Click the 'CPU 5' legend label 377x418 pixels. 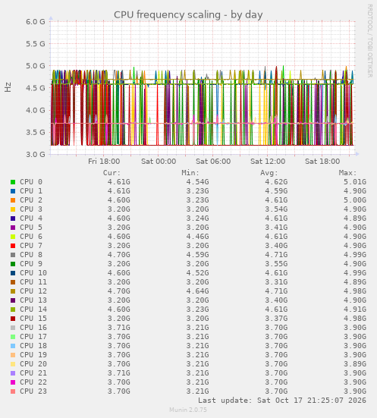pos(31,228)
